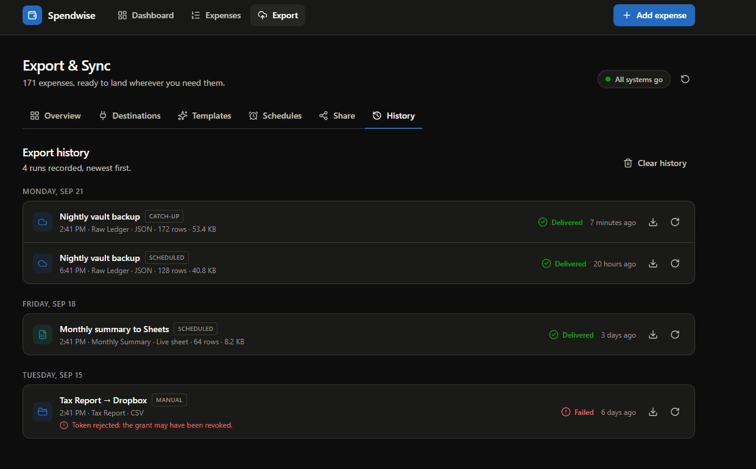Click the Spendwise wallet logo icon
756x469 pixels.
32,15
